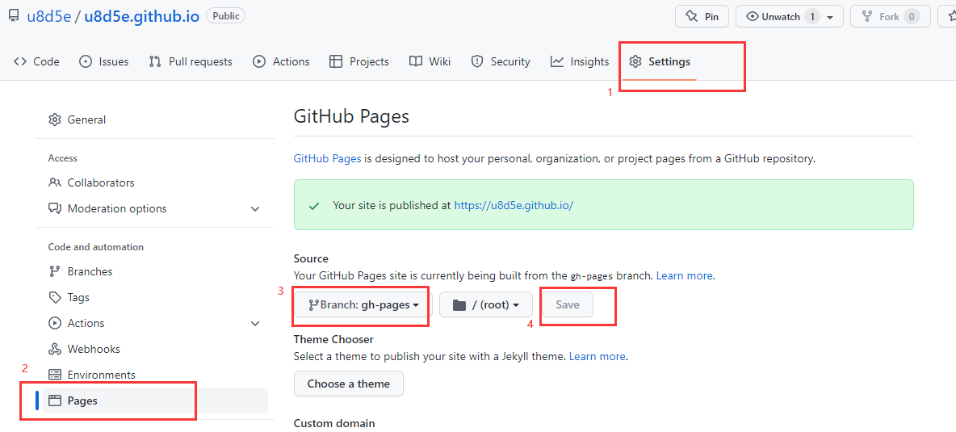Click Learn more in Source section
This screenshot has height=432, width=956.
click(x=684, y=275)
